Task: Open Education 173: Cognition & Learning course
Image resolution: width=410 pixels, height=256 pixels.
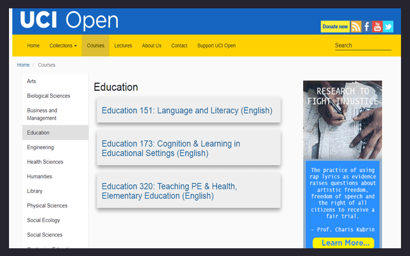Action: coord(171,148)
